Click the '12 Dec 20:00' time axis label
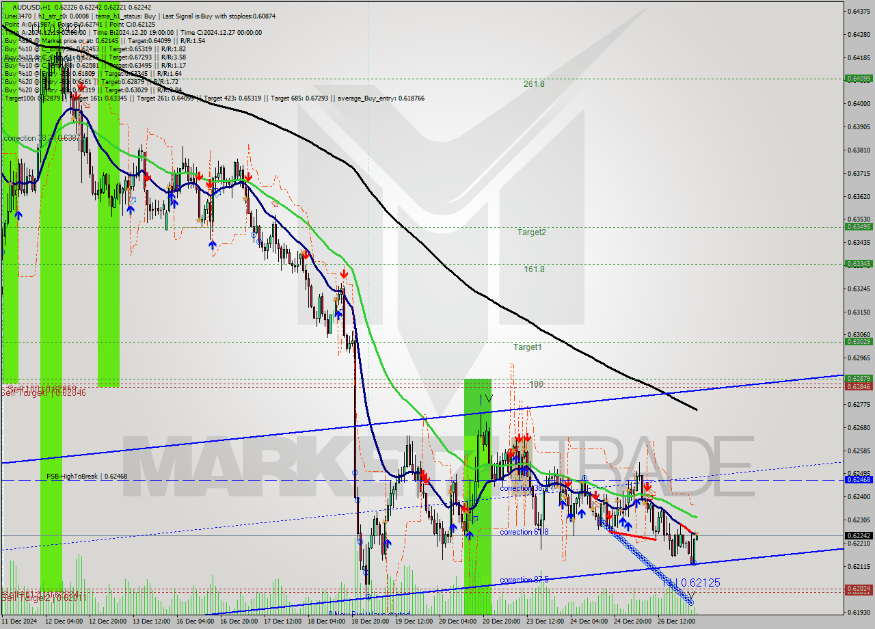Viewport: 875px width, 629px height. [109, 621]
